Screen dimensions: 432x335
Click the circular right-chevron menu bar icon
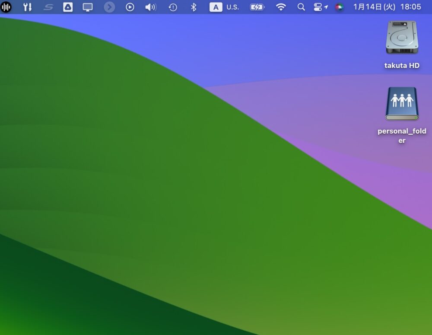(109, 7)
